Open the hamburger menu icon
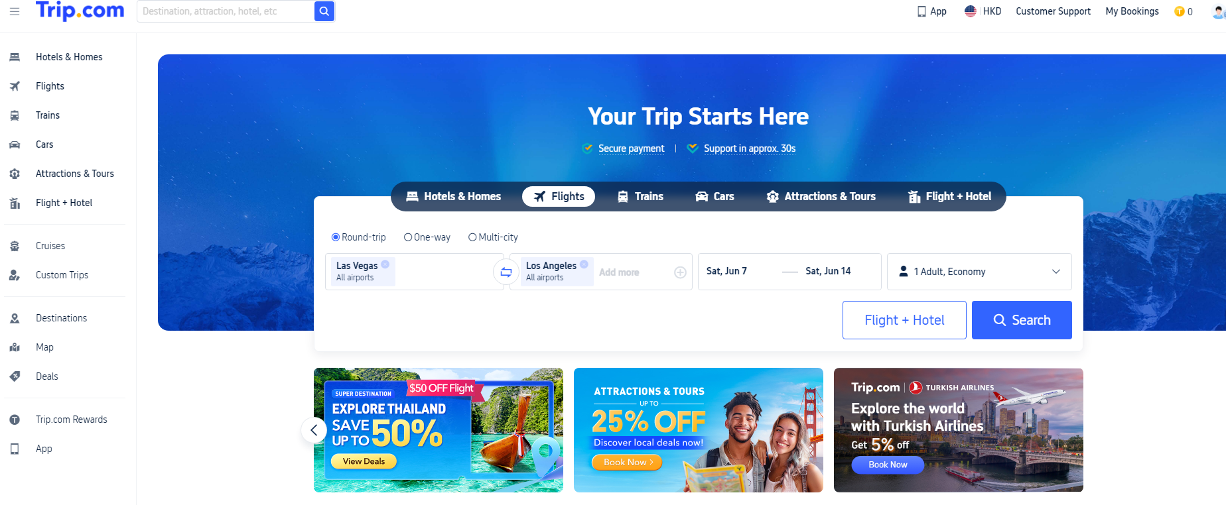This screenshot has width=1226, height=505. (x=15, y=11)
